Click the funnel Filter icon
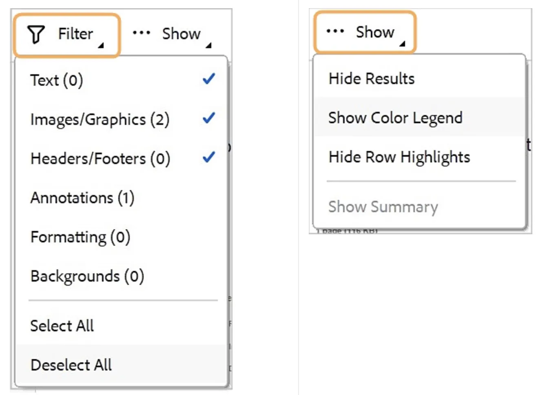 35,34
